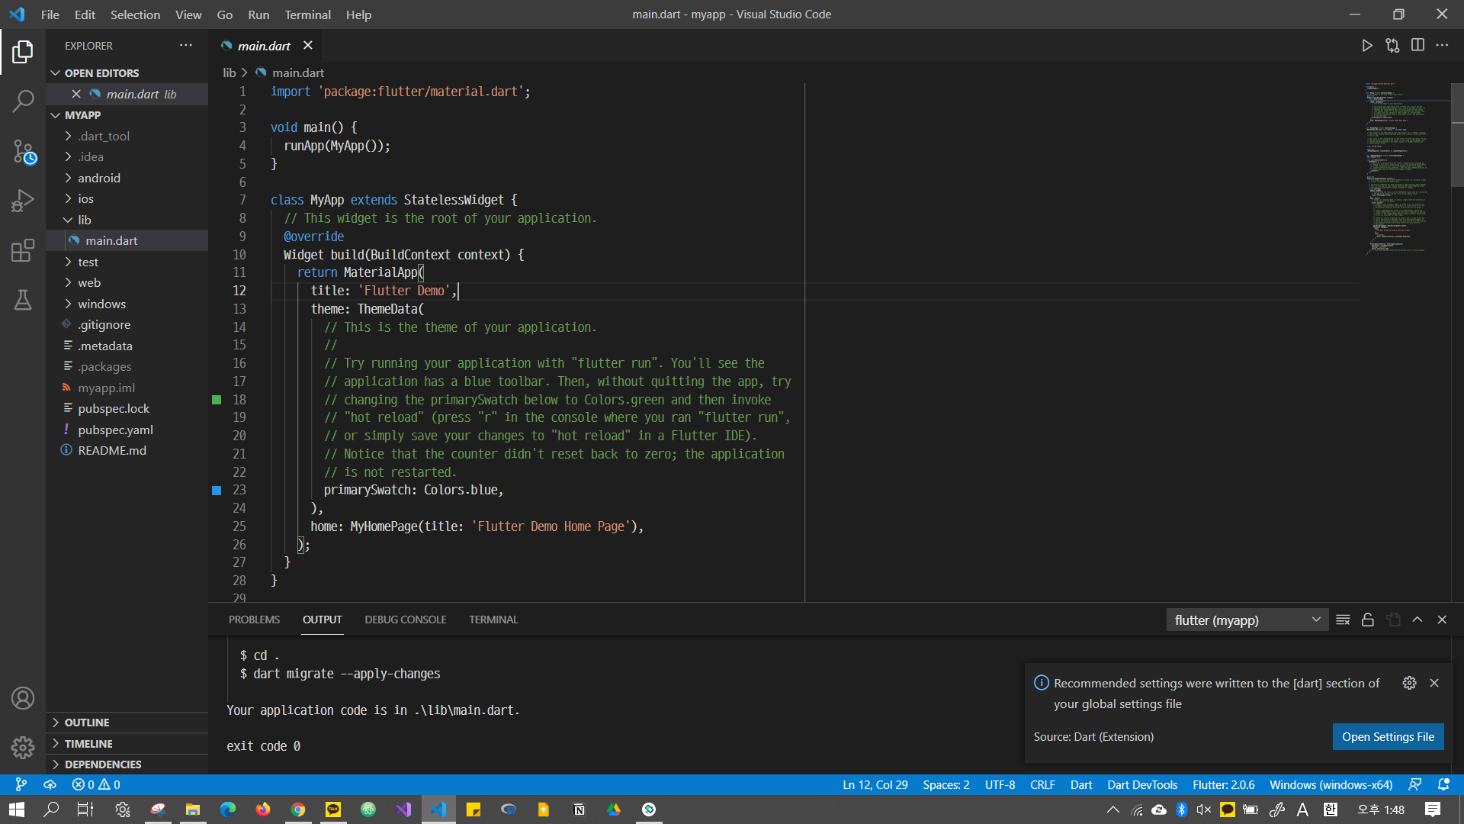Open the Extensions view
The width and height of the screenshot is (1464, 824).
(x=23, y=250)
